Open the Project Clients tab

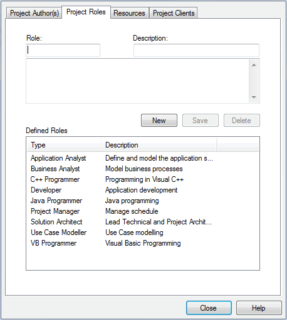point(174,13)
